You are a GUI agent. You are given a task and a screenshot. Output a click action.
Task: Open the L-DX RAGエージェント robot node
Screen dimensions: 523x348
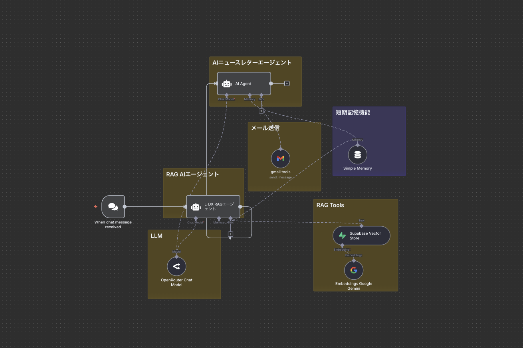pyautogui.click(x=196, y=207)
